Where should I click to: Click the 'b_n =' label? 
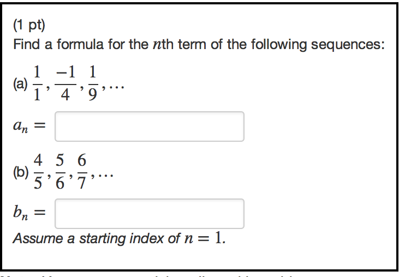29,213
